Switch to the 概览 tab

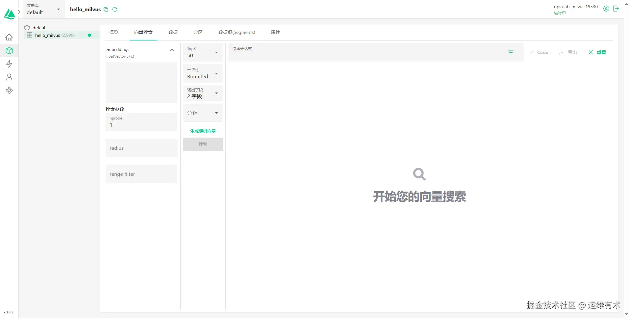point(113,32)
